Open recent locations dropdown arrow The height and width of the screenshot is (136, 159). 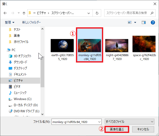tap(19, 13)
